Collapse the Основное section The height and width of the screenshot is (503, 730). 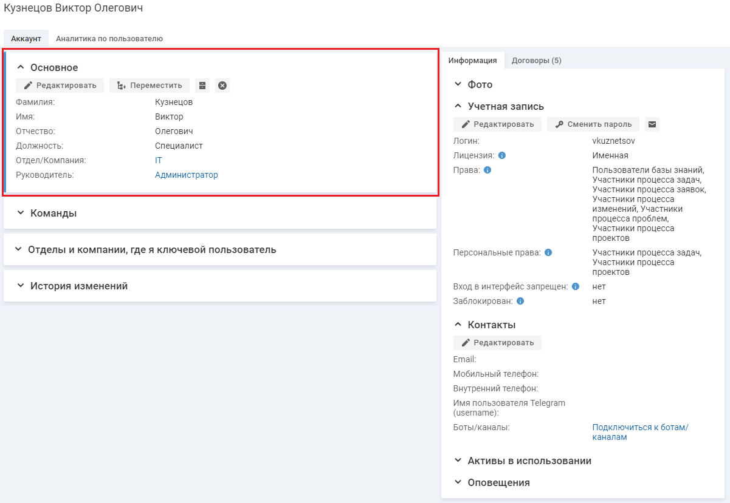21,67
